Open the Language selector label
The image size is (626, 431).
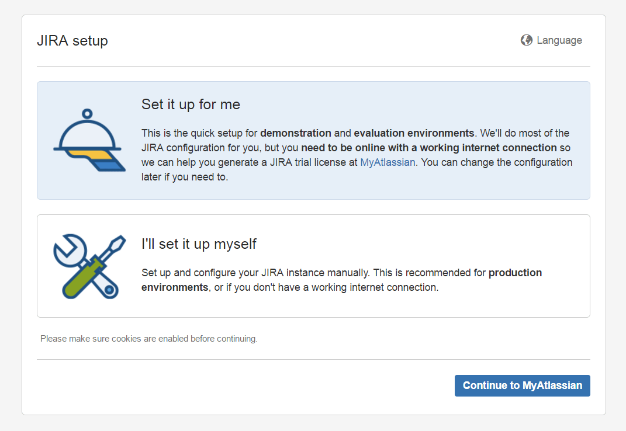tap(559, 40)
